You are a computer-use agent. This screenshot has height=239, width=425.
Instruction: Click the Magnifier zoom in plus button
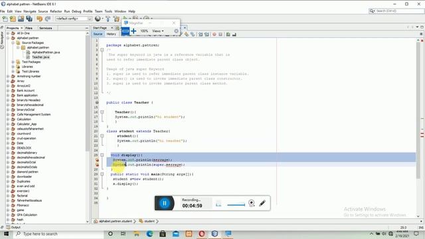133,31
